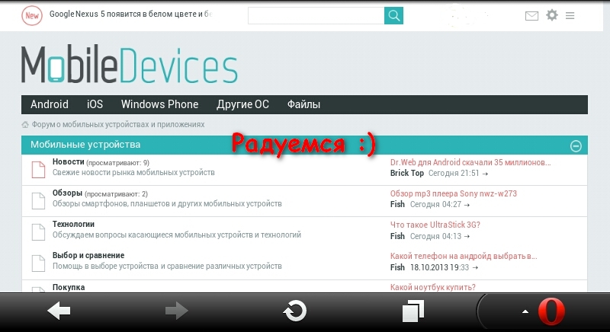Collapse the Мобильные устройства section
Viewport: 610px width, 332px height.
point(576,146)
